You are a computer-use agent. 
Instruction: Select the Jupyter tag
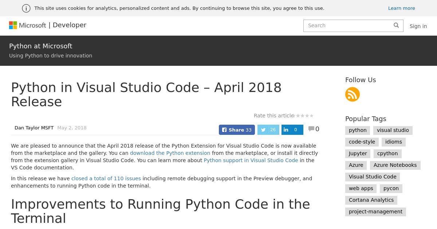click(x=358, y=153)
